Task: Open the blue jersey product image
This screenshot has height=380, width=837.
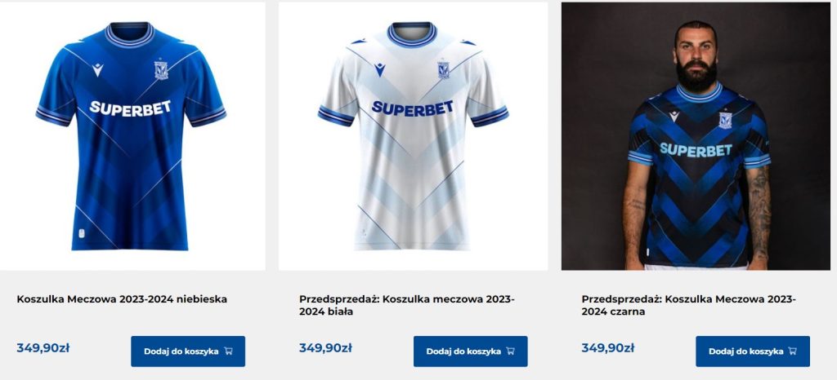Action: (132, 136)
